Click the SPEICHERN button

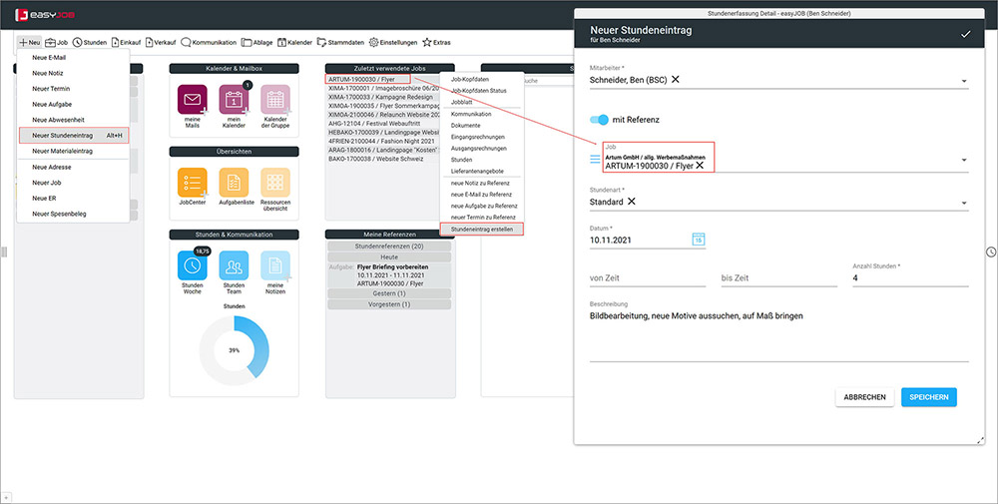928,397
